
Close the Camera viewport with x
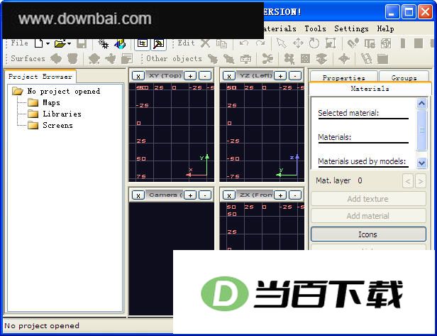[x=138, y=195]
